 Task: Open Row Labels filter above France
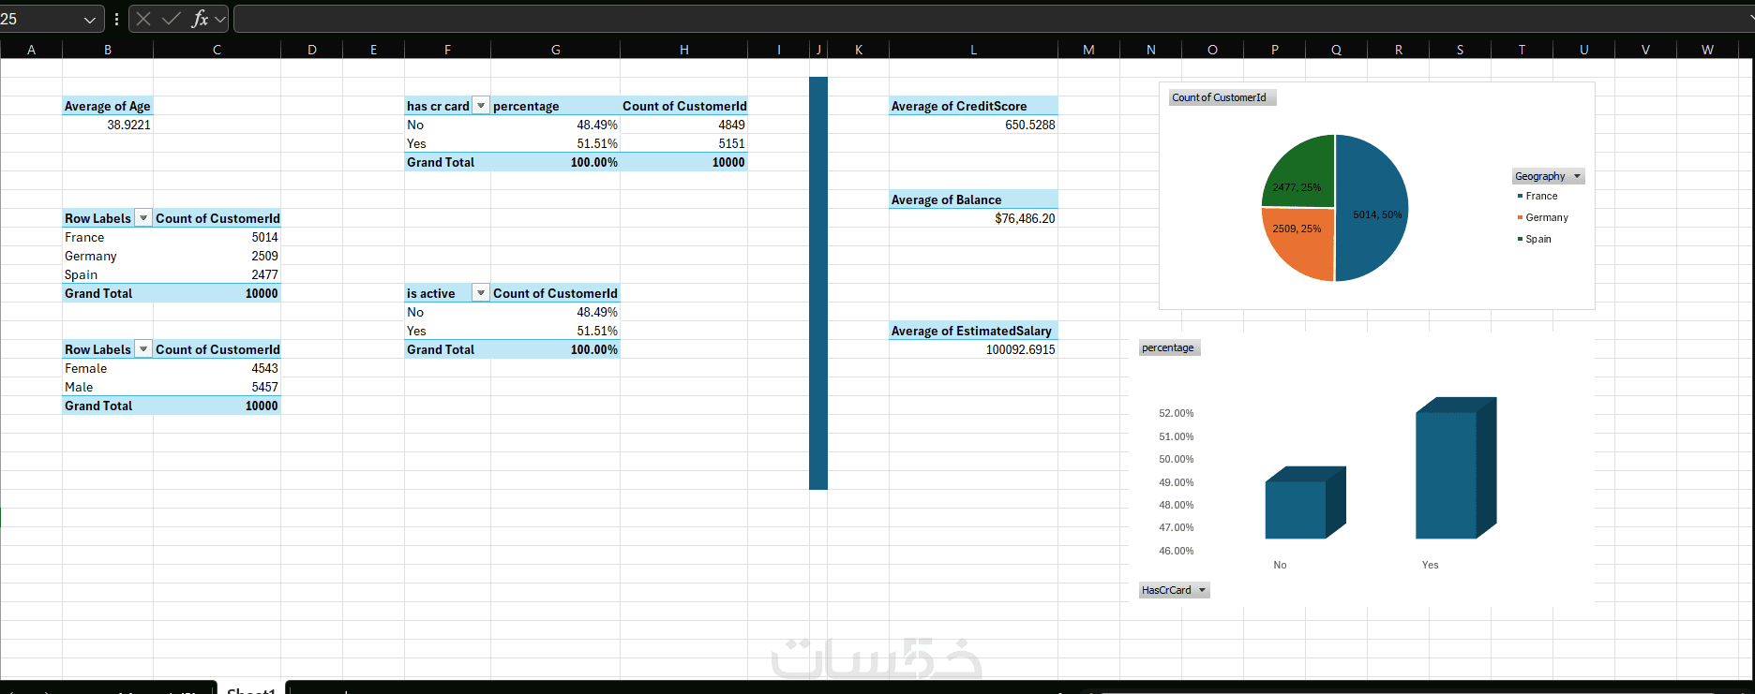click(143, 218)
